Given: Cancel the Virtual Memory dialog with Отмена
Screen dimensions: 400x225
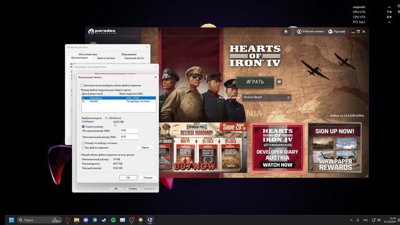Looking at the screenshot, I should click(x=147, y=177).
